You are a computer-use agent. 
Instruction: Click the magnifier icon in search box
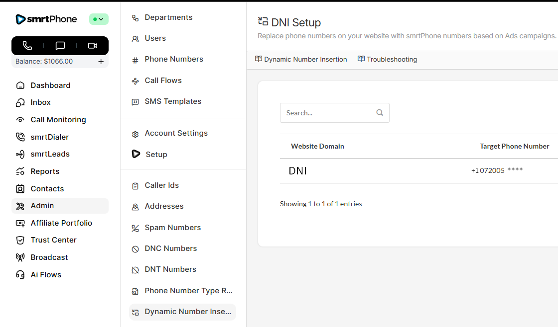tap(380, 113)
